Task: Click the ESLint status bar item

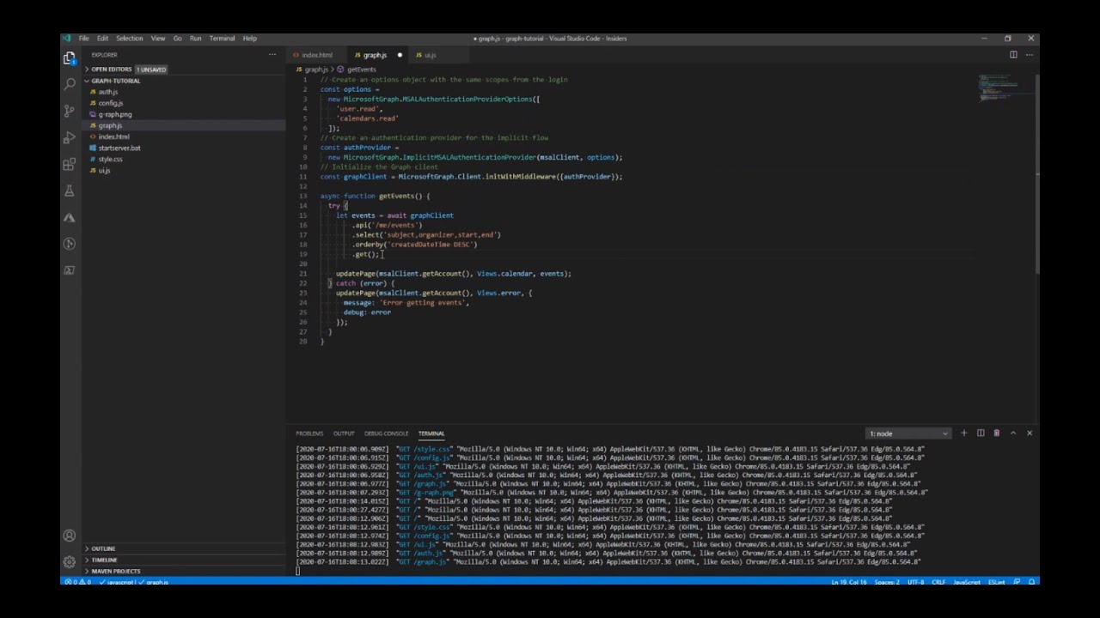Action: click(997, 582)
